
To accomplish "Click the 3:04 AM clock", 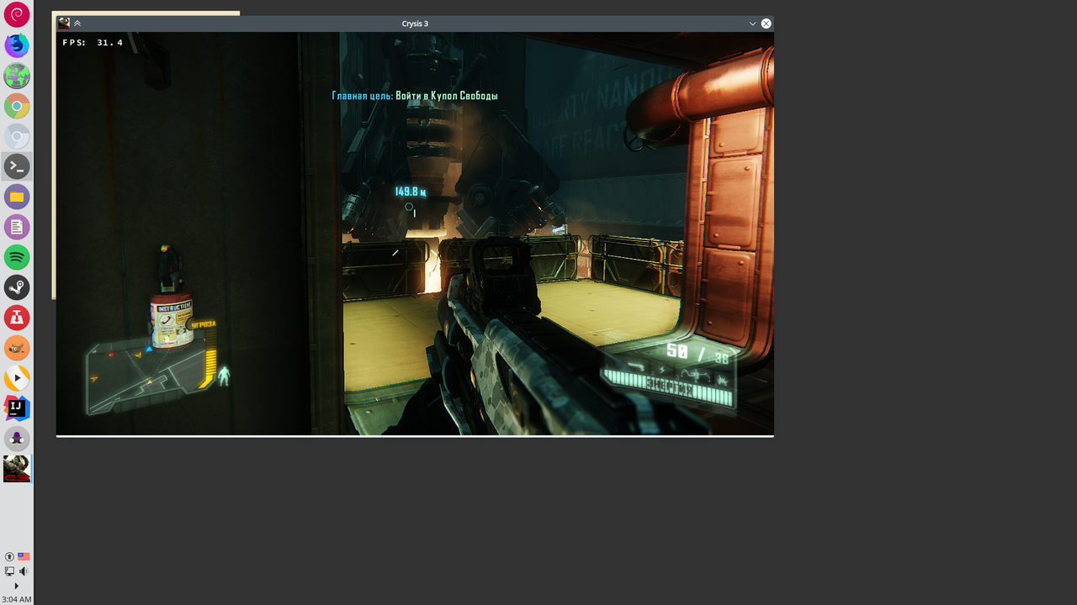I will click(x=17, y=599).
